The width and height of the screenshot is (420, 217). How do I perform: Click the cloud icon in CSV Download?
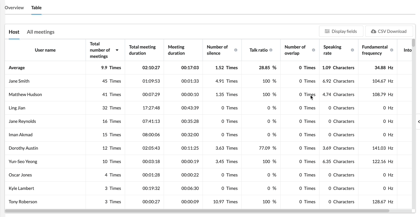click(x=374, y=31)
